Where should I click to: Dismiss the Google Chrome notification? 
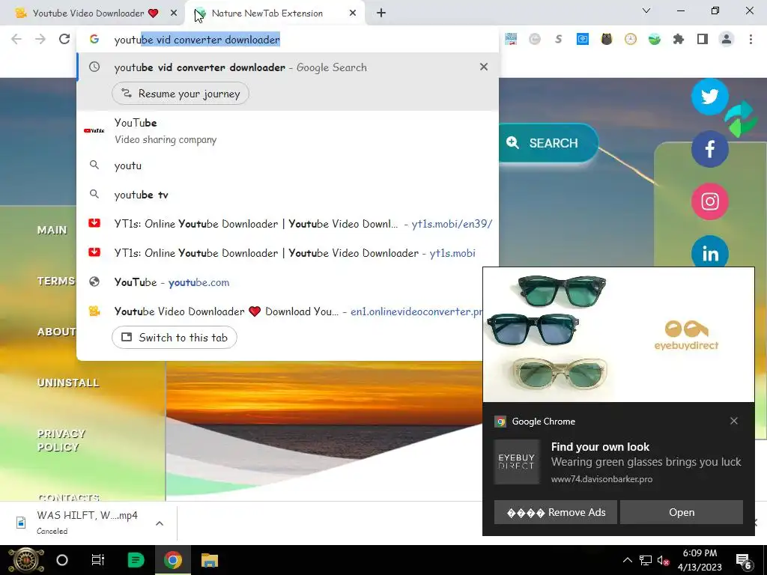[x=734, y=421]
